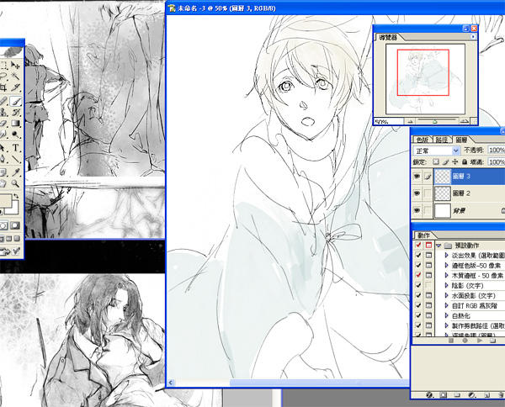Select the Type tool
This screenshot has height=407, width=505.
[x=15, y=148]
